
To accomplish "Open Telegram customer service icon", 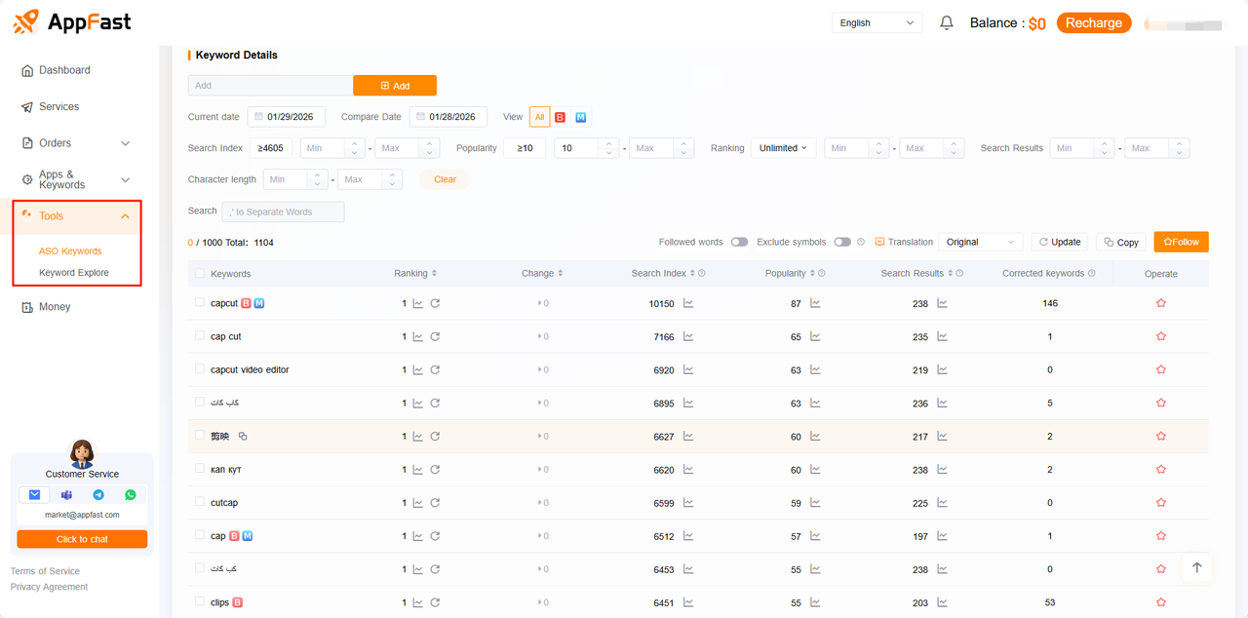I will (98, 495).
